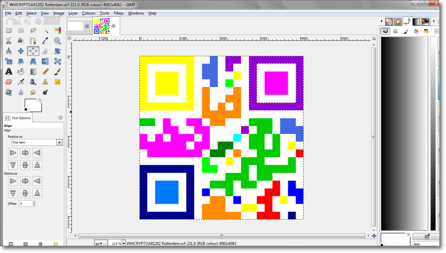This screenshot has height=253, width=446.
Task: Align middle of target vertically
Action: [x=25, y=165]
